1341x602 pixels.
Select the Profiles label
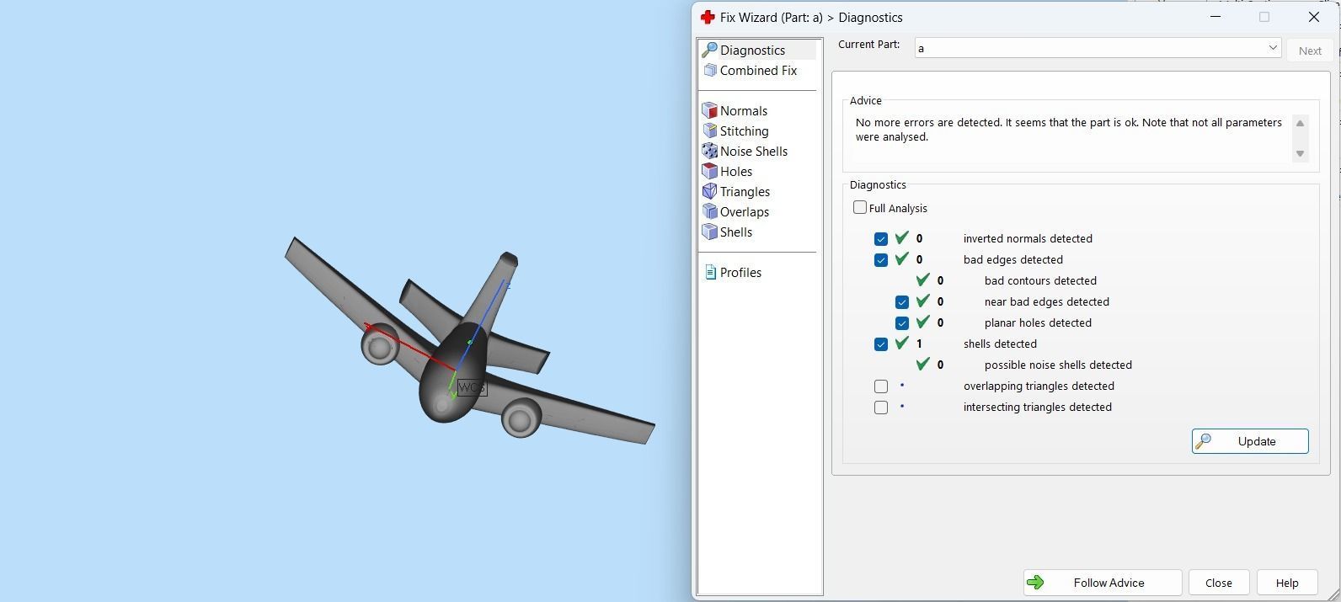740,273
